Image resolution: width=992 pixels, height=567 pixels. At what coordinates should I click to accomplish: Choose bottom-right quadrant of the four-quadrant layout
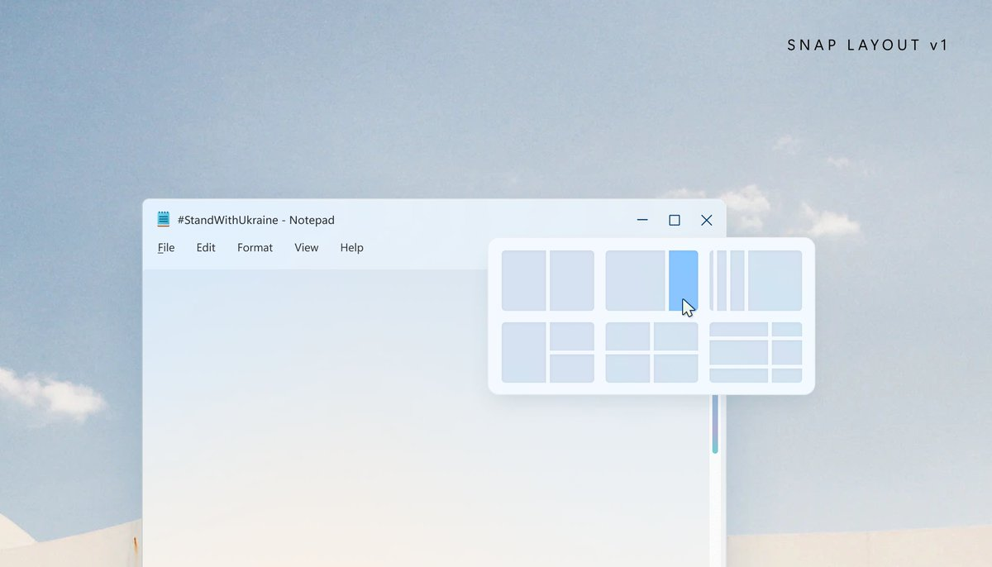tap(676, 369)
